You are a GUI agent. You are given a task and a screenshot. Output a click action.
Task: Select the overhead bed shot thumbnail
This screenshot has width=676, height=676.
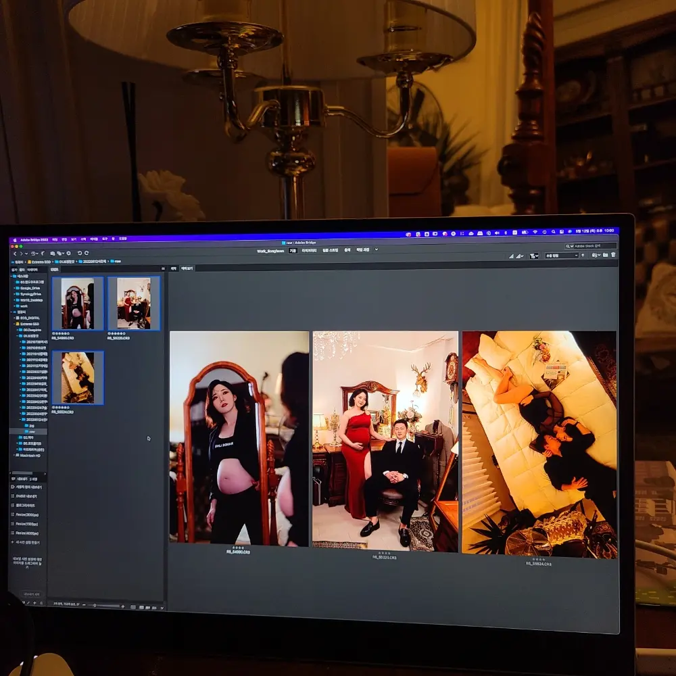pos(78,378)
